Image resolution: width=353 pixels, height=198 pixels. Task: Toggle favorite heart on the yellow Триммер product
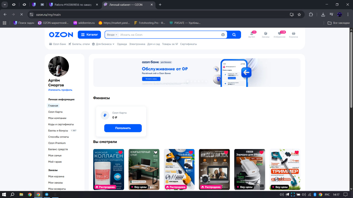coord(191,152)
